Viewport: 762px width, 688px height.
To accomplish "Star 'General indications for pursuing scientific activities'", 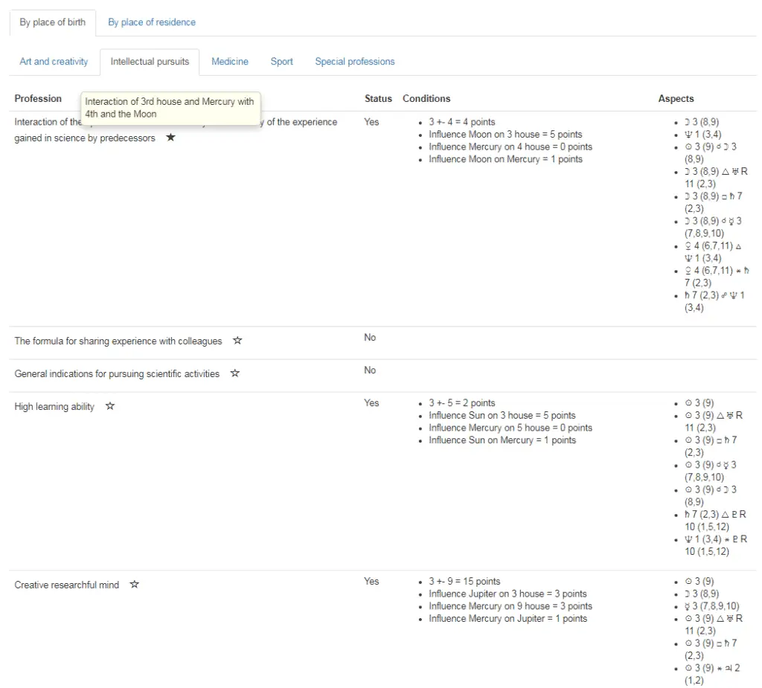I will 234,373.
